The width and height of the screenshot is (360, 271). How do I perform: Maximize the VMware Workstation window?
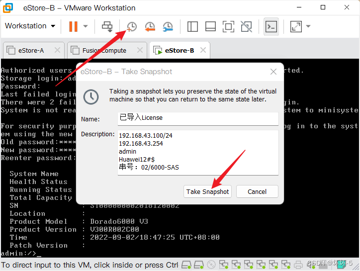(323, 7)
